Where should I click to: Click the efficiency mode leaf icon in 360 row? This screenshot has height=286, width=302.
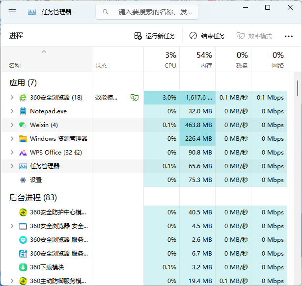click(135, 98)
